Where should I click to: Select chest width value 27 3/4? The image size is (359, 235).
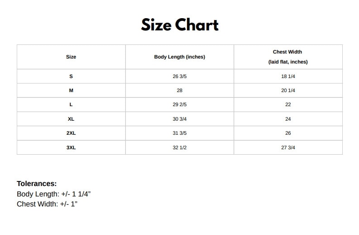pos(288,147)
